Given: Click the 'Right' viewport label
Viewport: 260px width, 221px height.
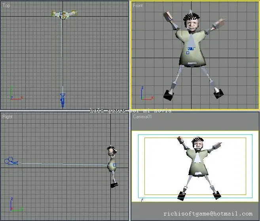Looking at the screenshot, I should pos(8,117).
